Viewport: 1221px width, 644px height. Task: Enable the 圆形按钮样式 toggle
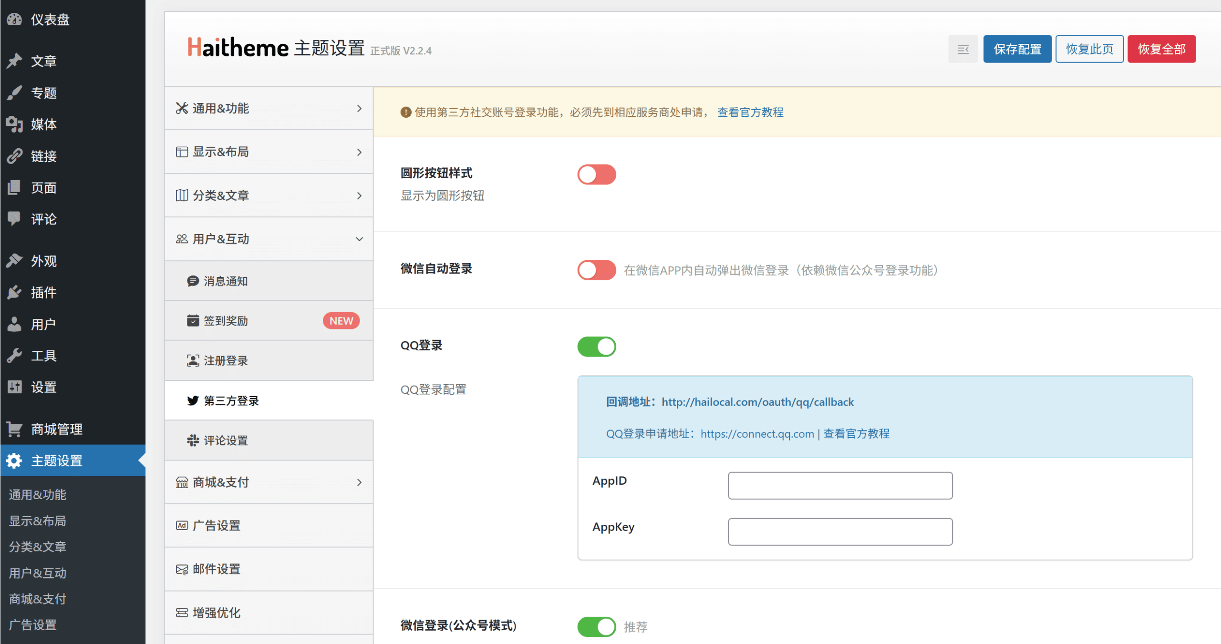pos(596,174)
